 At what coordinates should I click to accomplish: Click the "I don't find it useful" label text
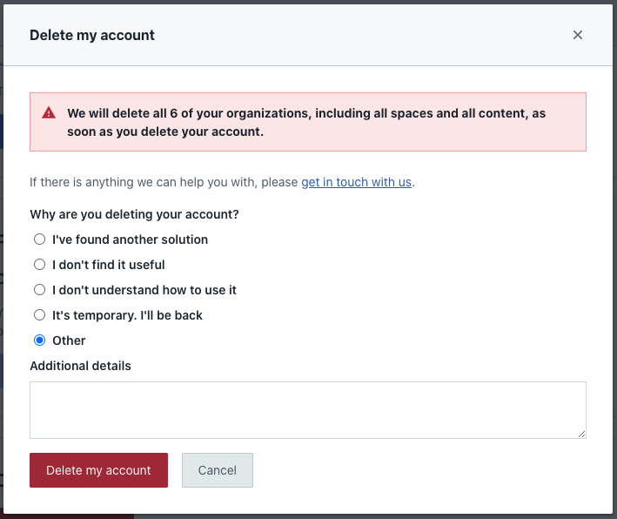[x=108, y=265]
